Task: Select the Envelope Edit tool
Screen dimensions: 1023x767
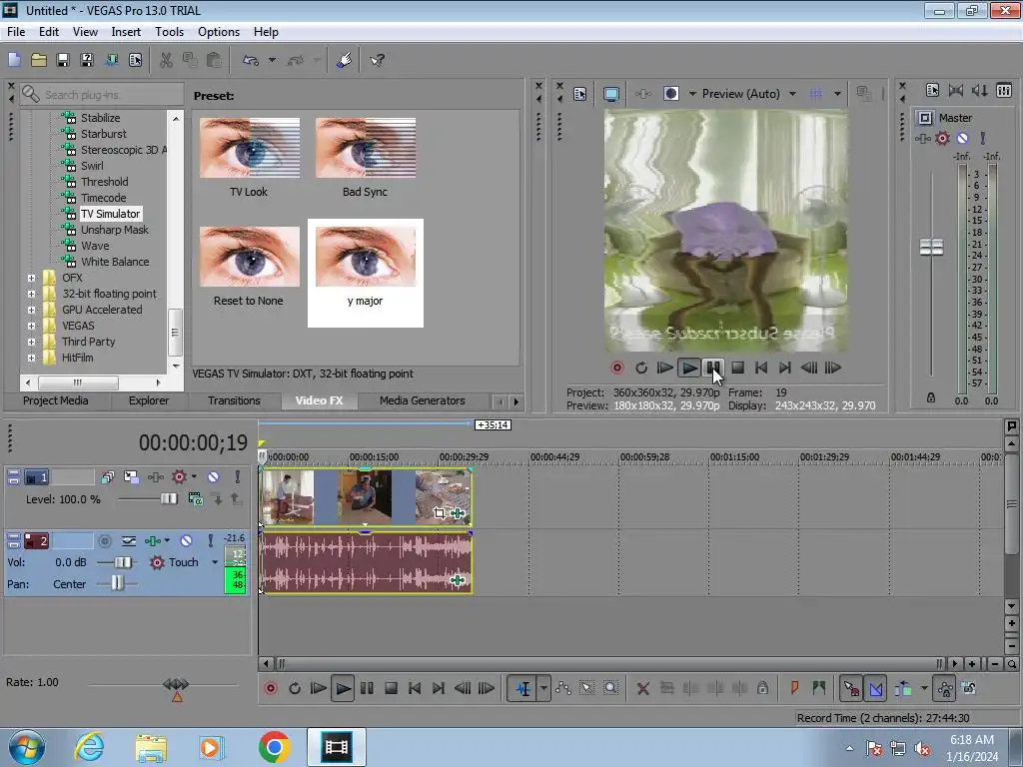Action: point(563,688)
